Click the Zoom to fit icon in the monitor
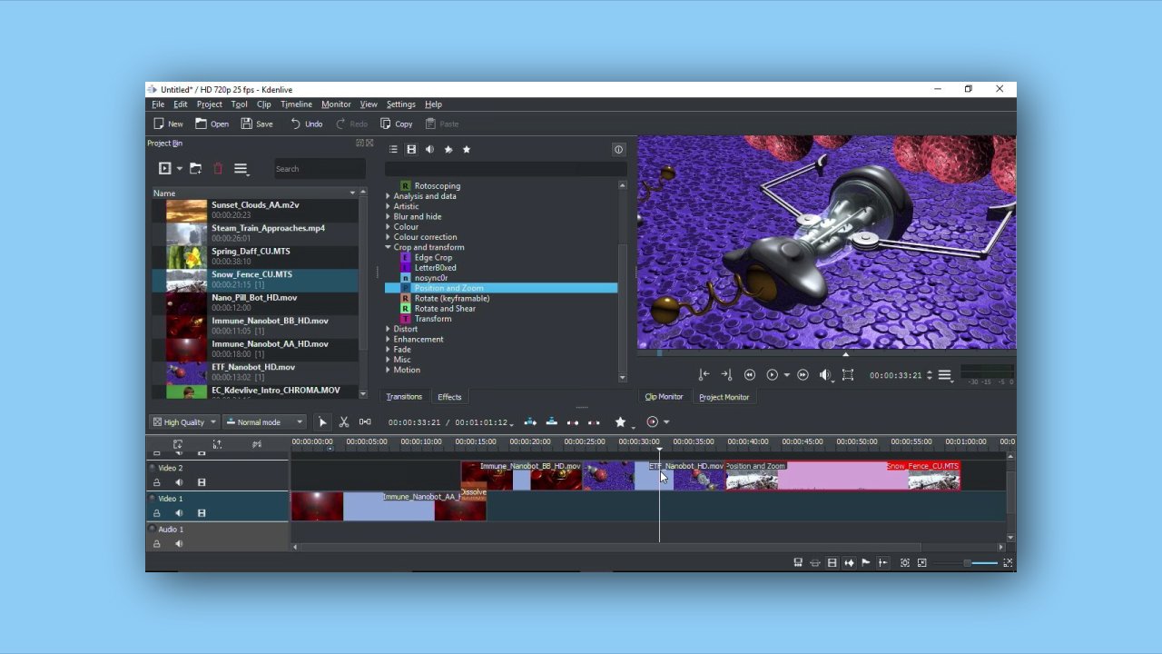This screenshot has height=654, width=1162. (848, 374)
